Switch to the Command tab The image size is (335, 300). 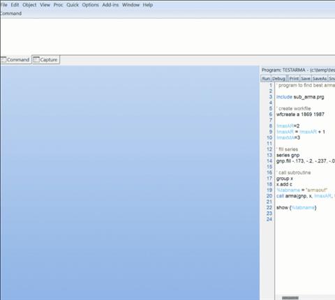pos(15,60)
